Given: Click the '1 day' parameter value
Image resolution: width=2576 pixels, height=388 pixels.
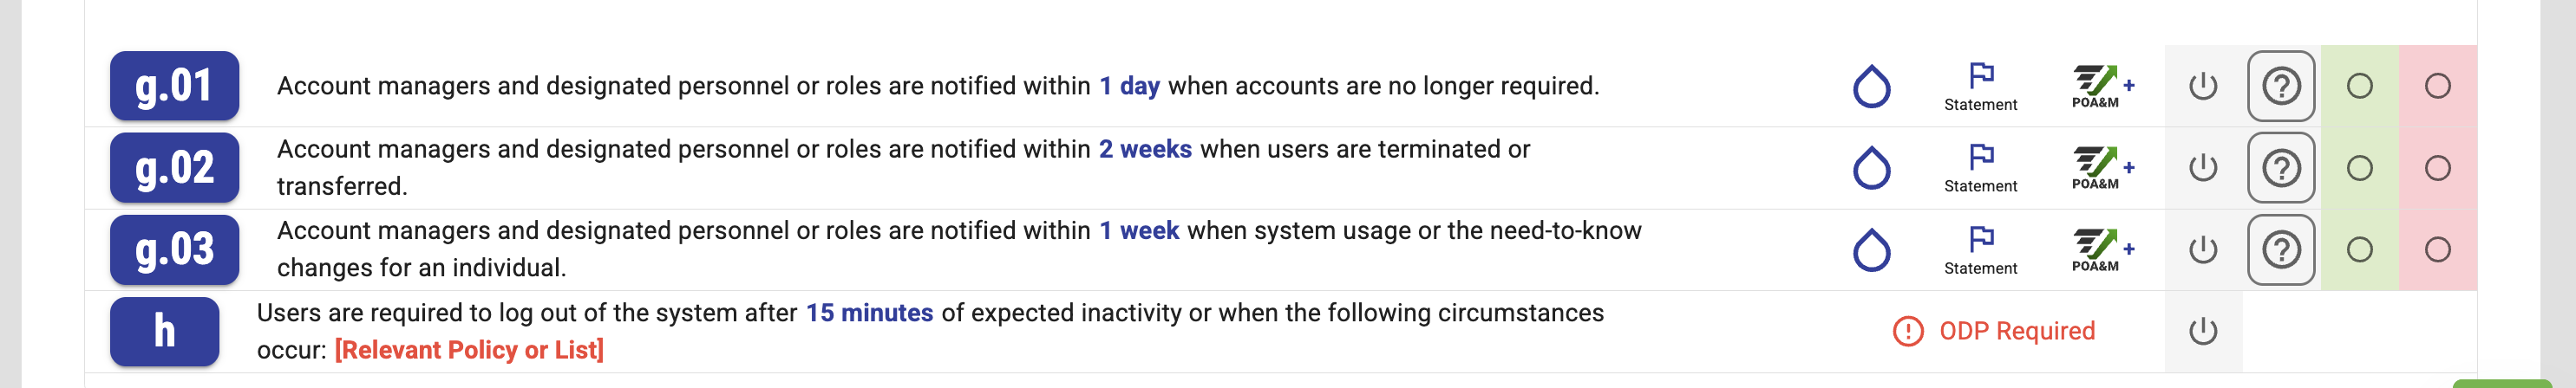Looking at the screenshot, I should click(x=1129, y=87).
